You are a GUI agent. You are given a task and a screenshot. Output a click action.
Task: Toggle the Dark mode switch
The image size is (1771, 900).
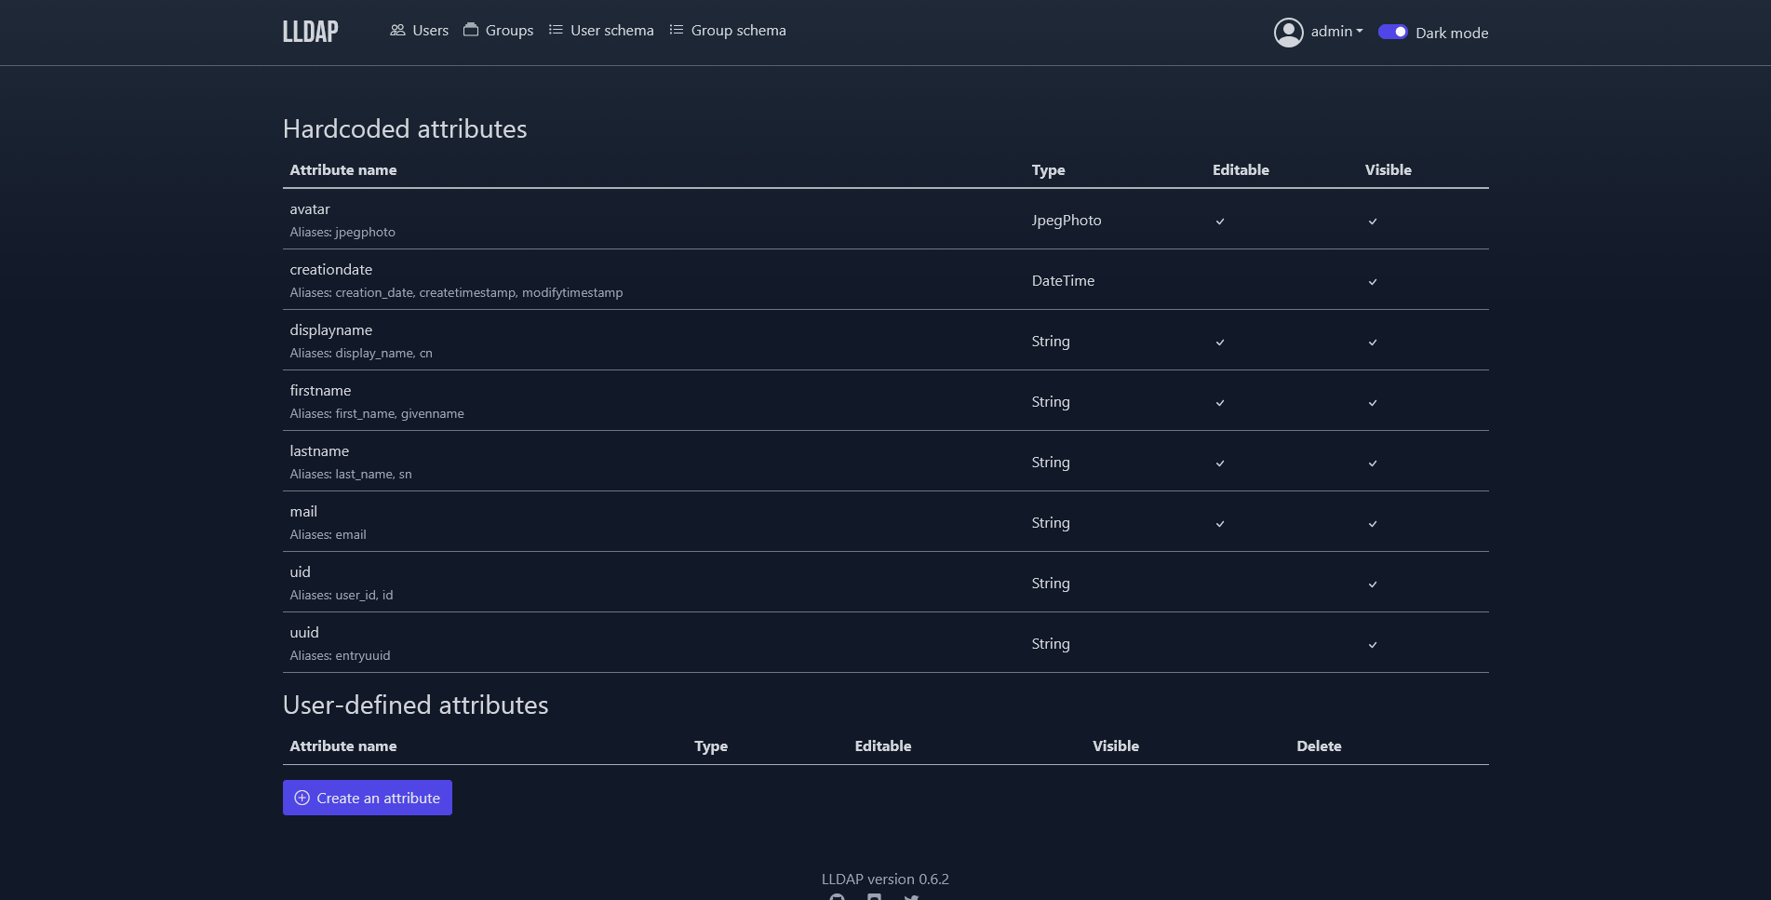pyautogui.click(x=1392, y=32)
